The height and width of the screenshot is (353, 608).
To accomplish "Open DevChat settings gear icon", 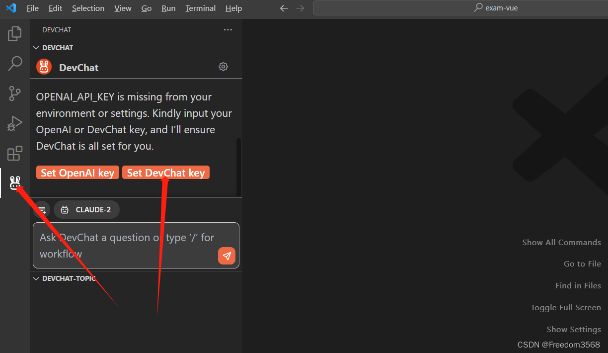I will click(224, 67).
